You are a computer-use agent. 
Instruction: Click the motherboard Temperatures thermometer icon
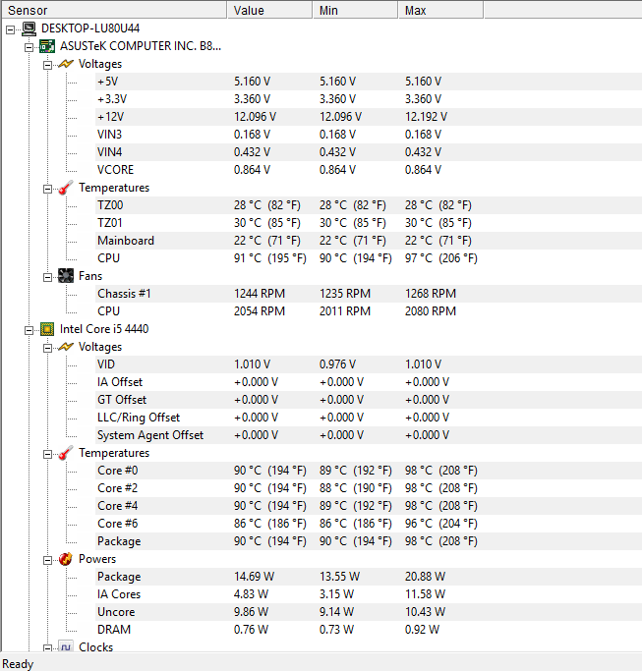pos(66,188)
